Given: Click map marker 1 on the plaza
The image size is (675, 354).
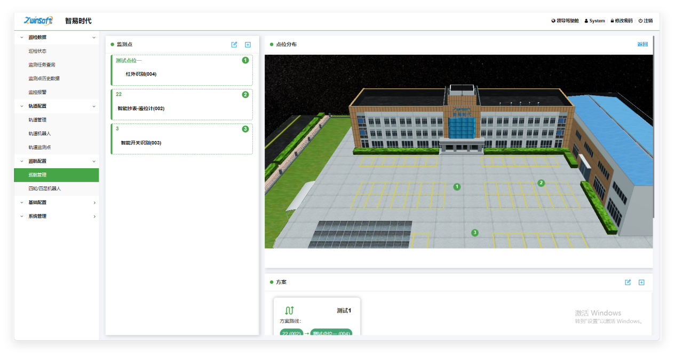Looking at the screenshot, I should tap(457, 187).
